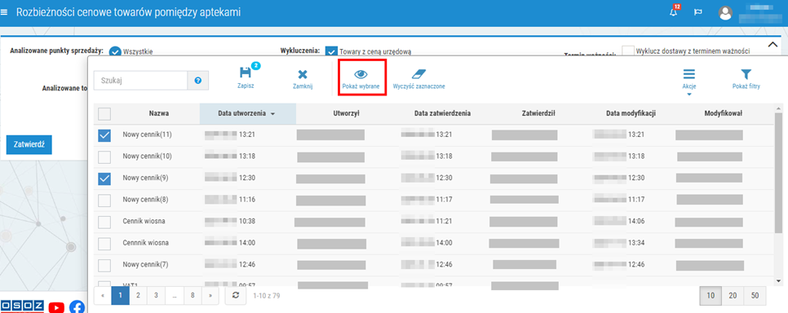The image size is (788, 313).
Task: Toggle Towary z ceną urzędową checkbox
Action: pyautogui.click(x=331, y=51)
